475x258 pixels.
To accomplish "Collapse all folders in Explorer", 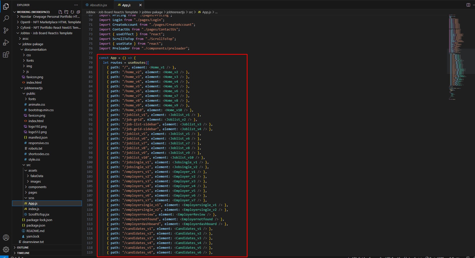I will pos(78,12).
